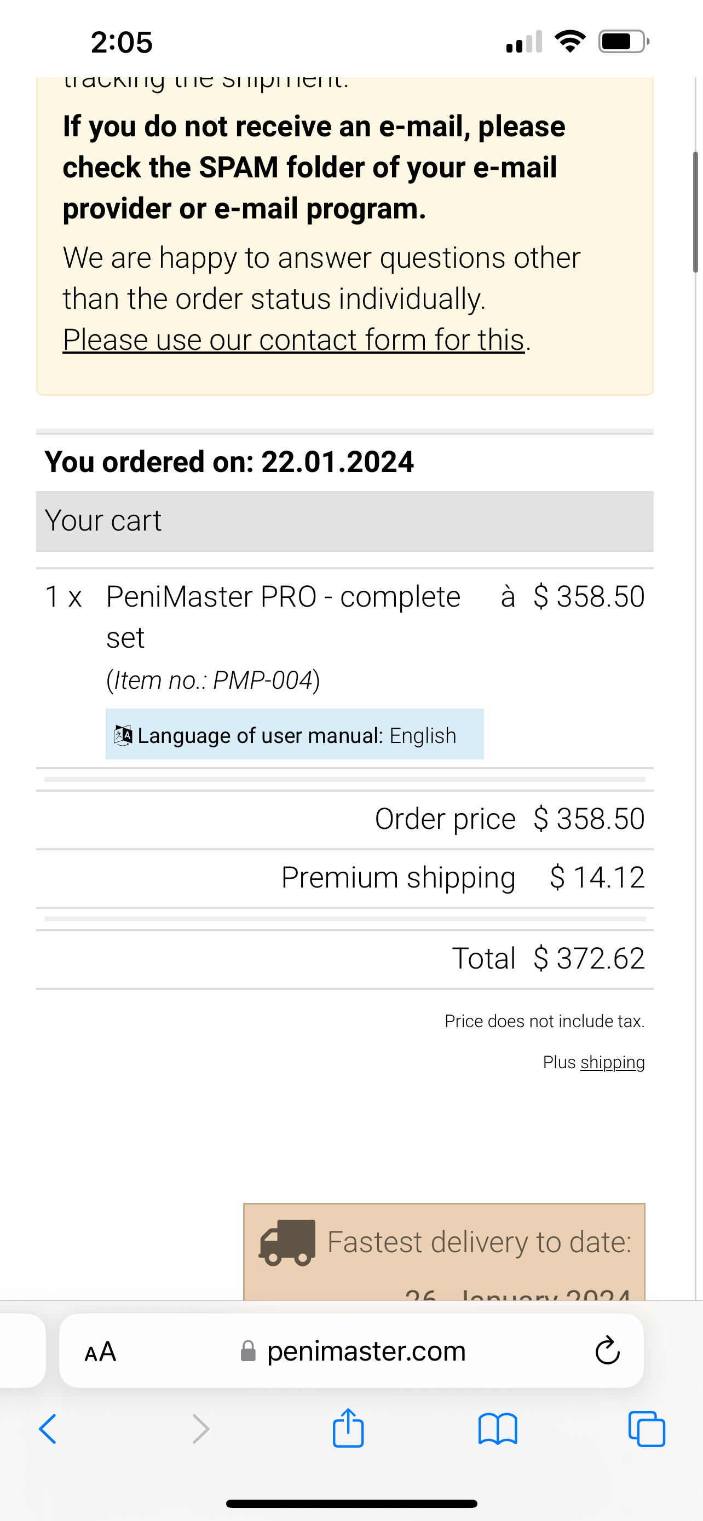This screenshot has height=1521, width=703.
Task: Open the AA reader options menu
Action: pos(100,1351)
